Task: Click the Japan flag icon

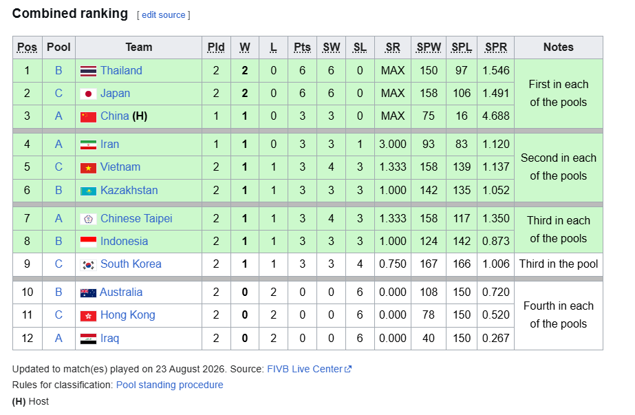Action: pos(88,94)
